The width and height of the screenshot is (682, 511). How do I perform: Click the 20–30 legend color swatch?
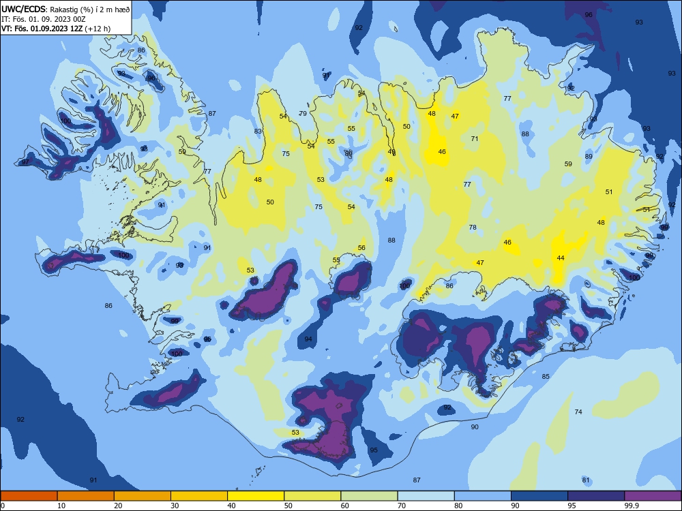click(x=143, y=496)
